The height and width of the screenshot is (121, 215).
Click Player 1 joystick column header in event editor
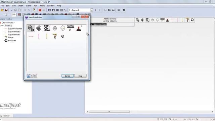pyautogui.click(x=167, y=20)
